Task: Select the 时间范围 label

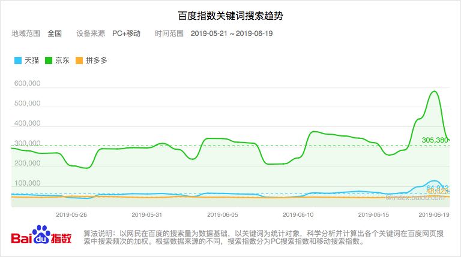Action: click(169, 34)
